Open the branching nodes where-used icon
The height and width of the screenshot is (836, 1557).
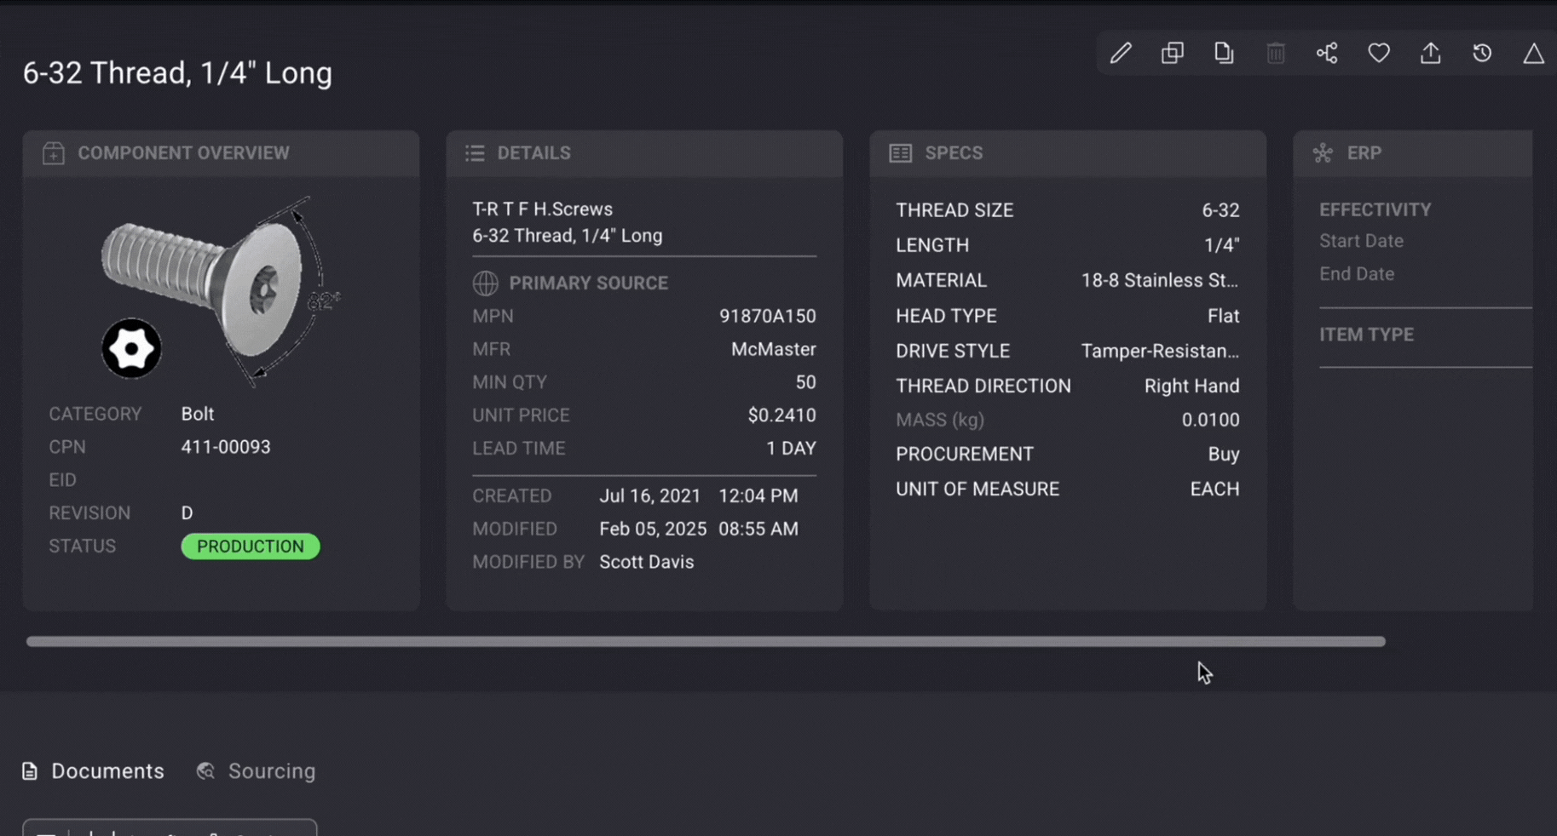tap(1327, 54)
